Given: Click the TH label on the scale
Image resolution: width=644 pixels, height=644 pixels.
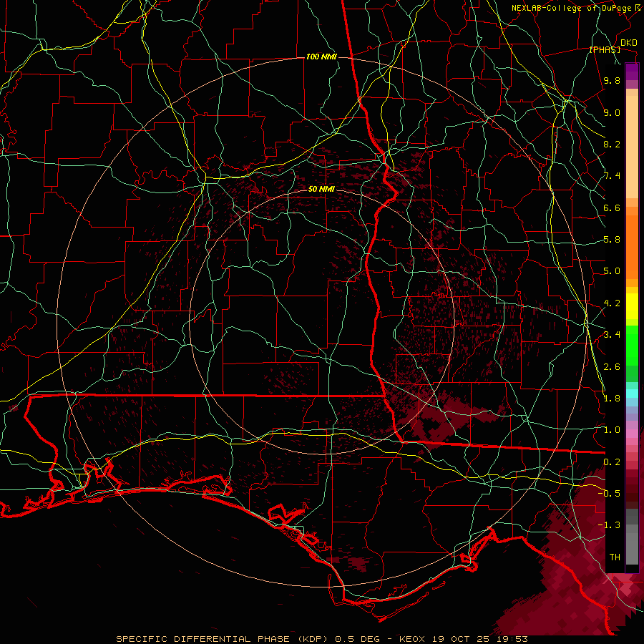Looking at the screenshot, I should point(615,557).
